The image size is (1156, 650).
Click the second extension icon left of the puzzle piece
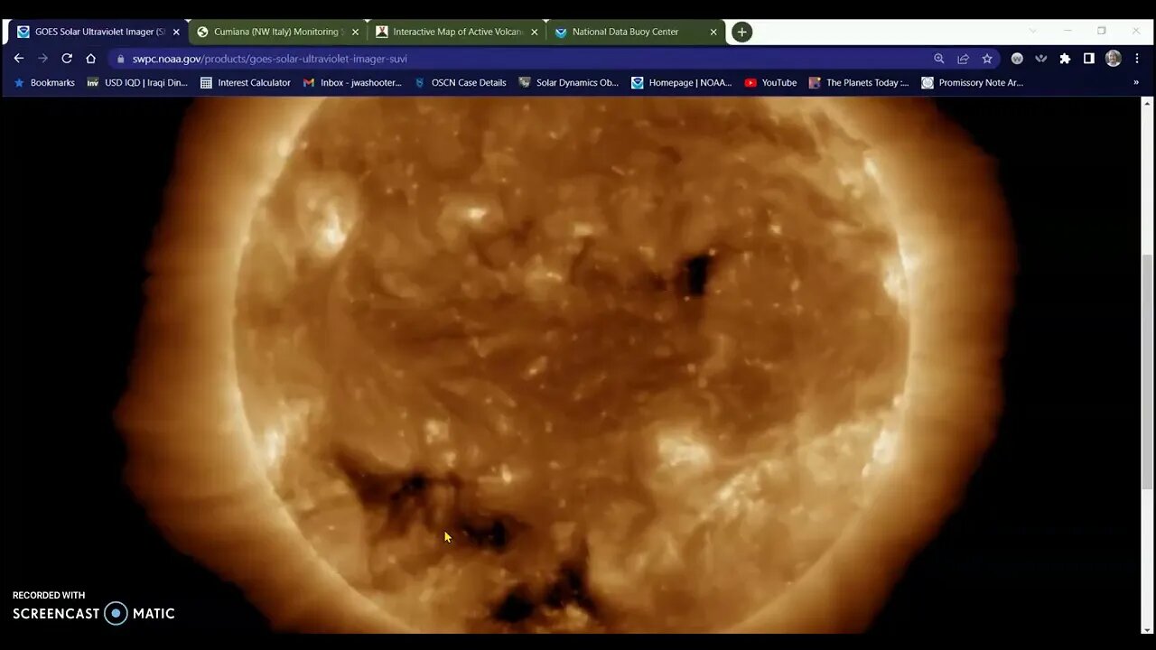point(1041,59)
